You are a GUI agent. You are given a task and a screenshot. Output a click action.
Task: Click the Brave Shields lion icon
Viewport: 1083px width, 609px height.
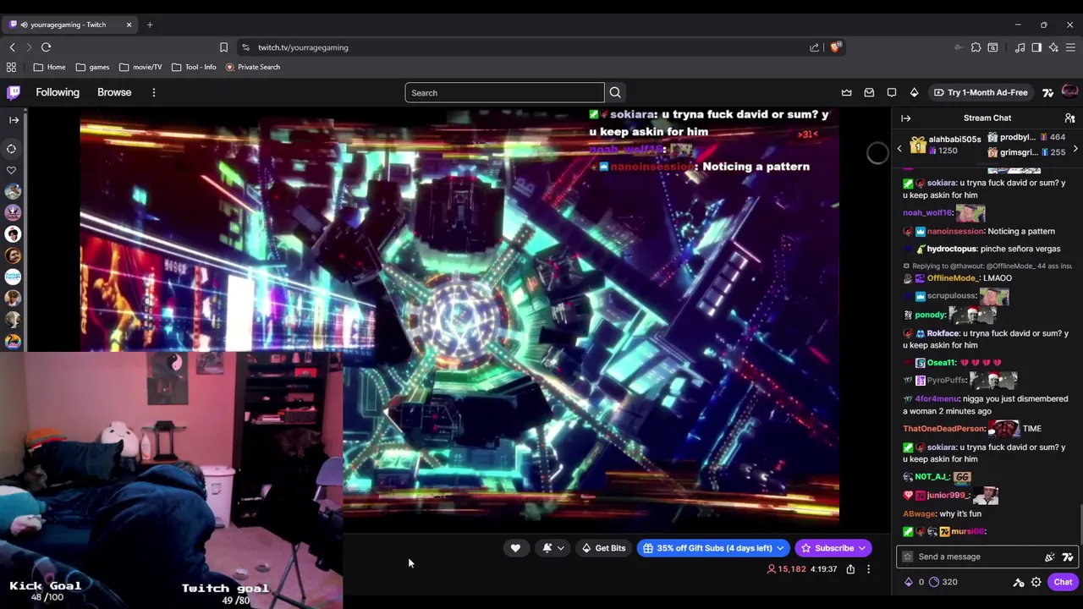[x=836, y=47]
